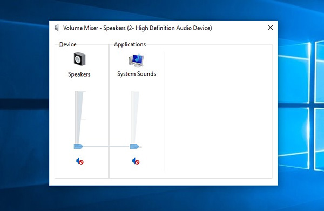Open System Sounds application icon
The height and width of the screenshot is (211, 324).
(136, 60)
